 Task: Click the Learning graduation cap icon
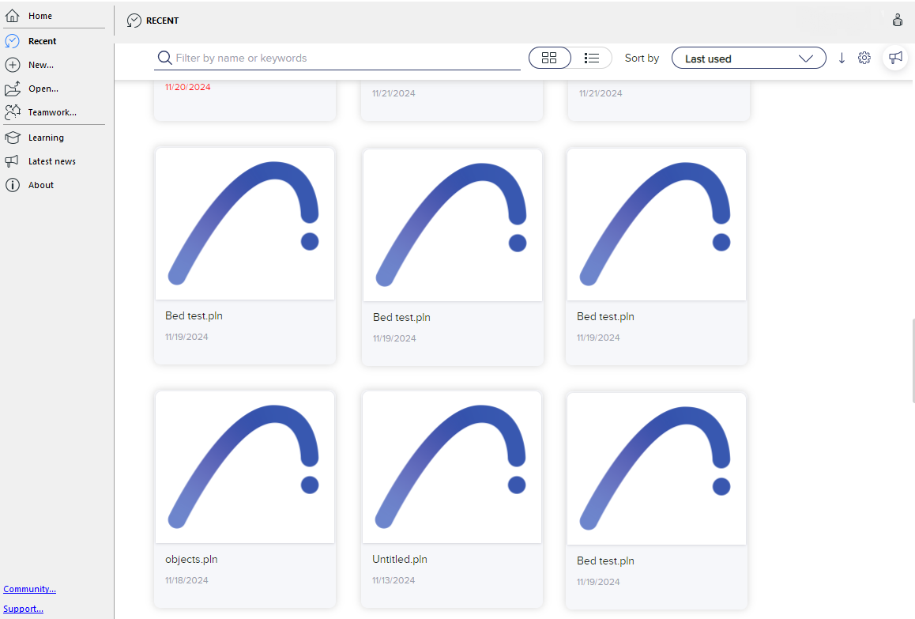click(x=12, y=138)
